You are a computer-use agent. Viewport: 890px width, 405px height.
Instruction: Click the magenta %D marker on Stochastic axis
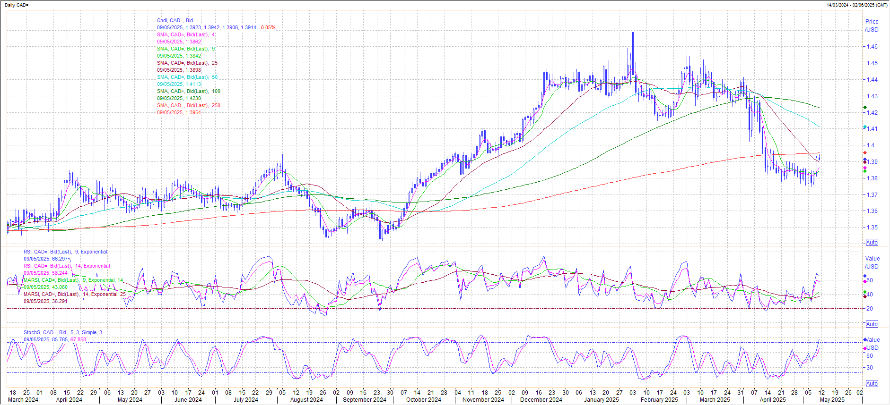pos(865,349)
